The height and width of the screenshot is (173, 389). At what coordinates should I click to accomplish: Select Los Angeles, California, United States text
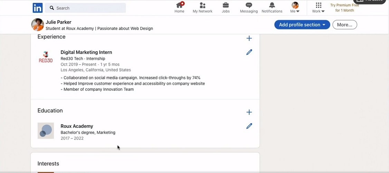tap(96, 70)
